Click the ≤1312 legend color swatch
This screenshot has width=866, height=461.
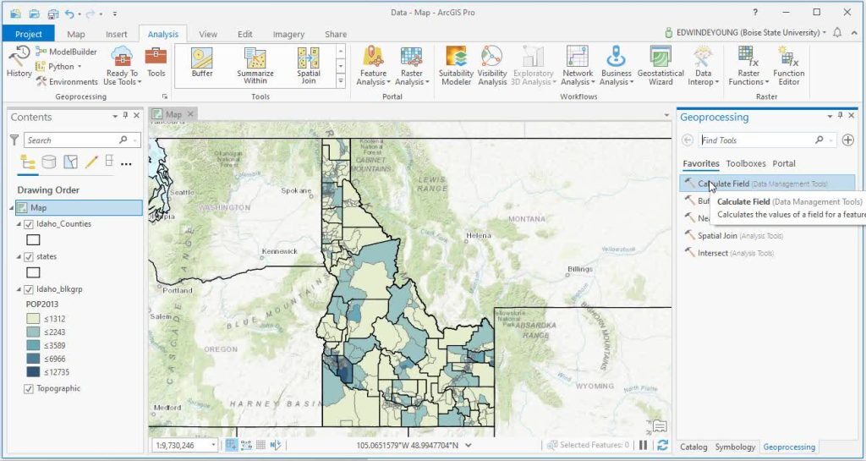coord(33,319)
